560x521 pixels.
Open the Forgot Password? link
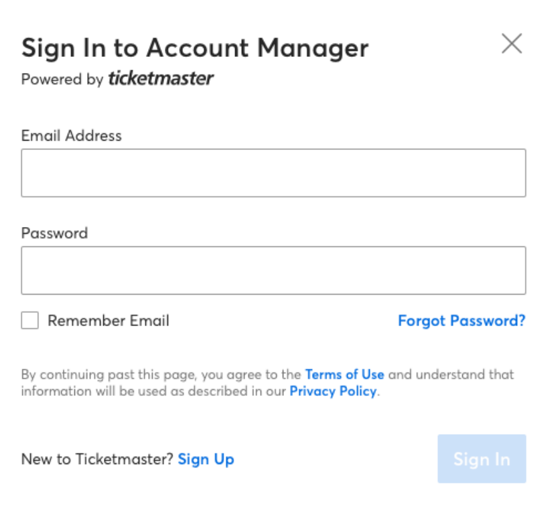coord(462,321)
